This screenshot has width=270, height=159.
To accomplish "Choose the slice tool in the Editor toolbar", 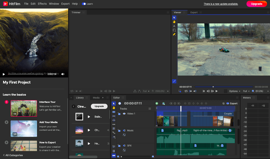I will (x=114, y=112).
